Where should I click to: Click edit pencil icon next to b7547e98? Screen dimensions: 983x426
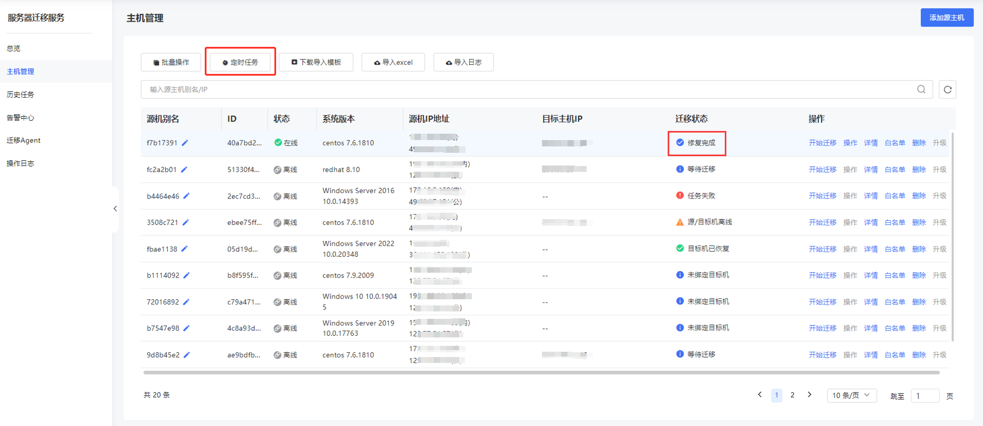click(187, 328)
